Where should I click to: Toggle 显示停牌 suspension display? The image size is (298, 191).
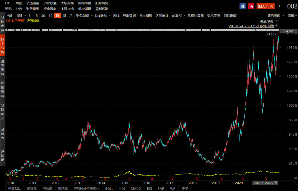pos(213,15)
